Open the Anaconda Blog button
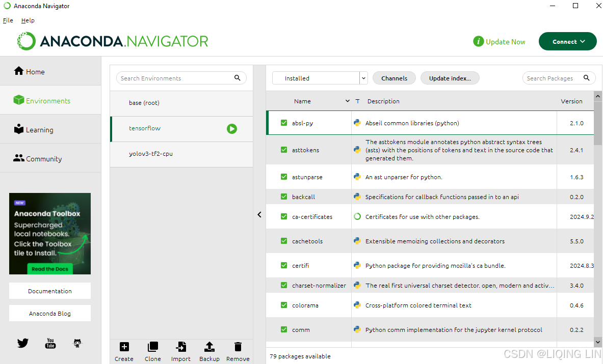 click(50, 313)
